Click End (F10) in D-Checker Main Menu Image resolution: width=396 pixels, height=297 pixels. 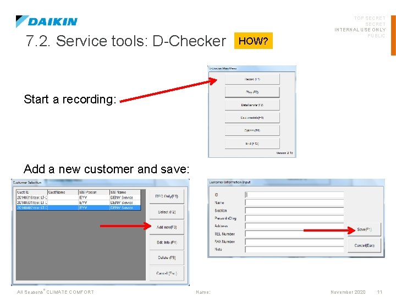click(252, 144)
